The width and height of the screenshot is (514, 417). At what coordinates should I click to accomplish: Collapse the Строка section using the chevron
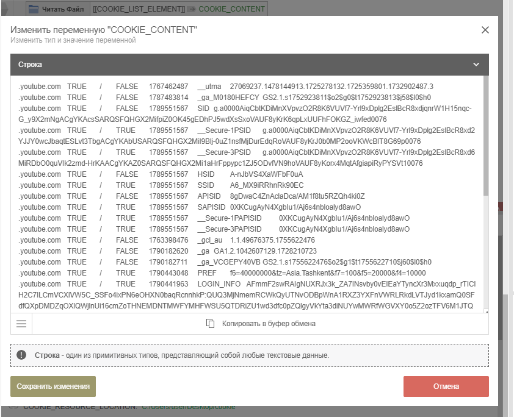point(476,64)
